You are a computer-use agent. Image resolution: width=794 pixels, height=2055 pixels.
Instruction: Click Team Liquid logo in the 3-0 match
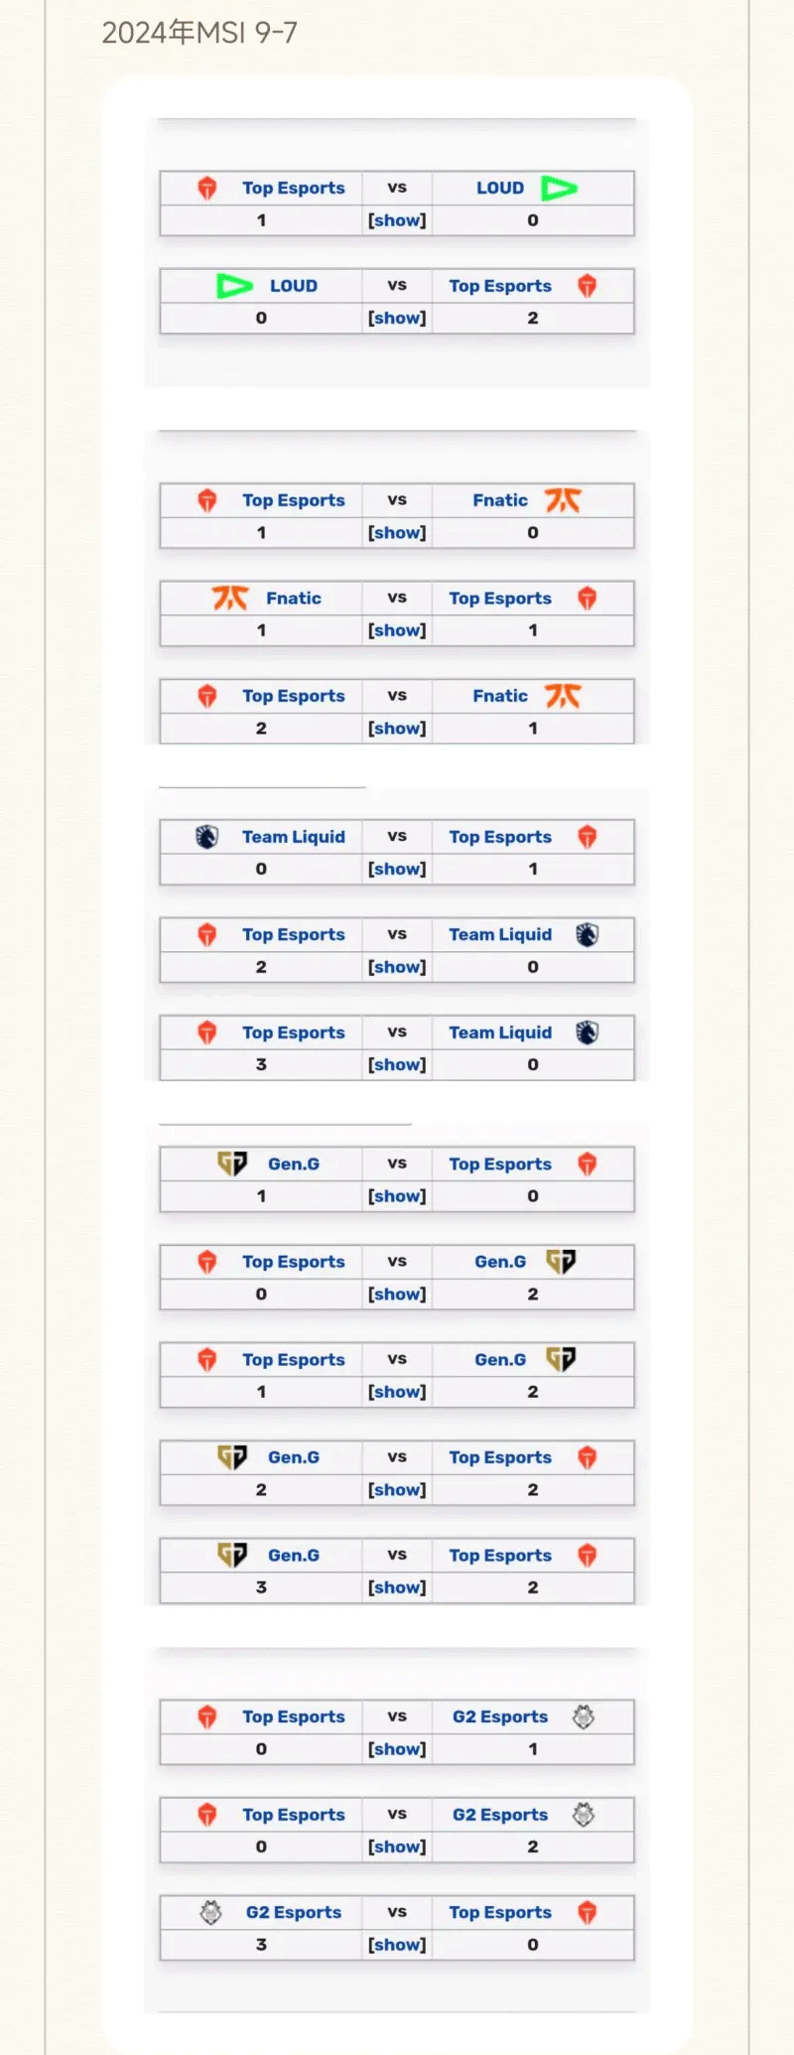click(x=588, y=1032)
